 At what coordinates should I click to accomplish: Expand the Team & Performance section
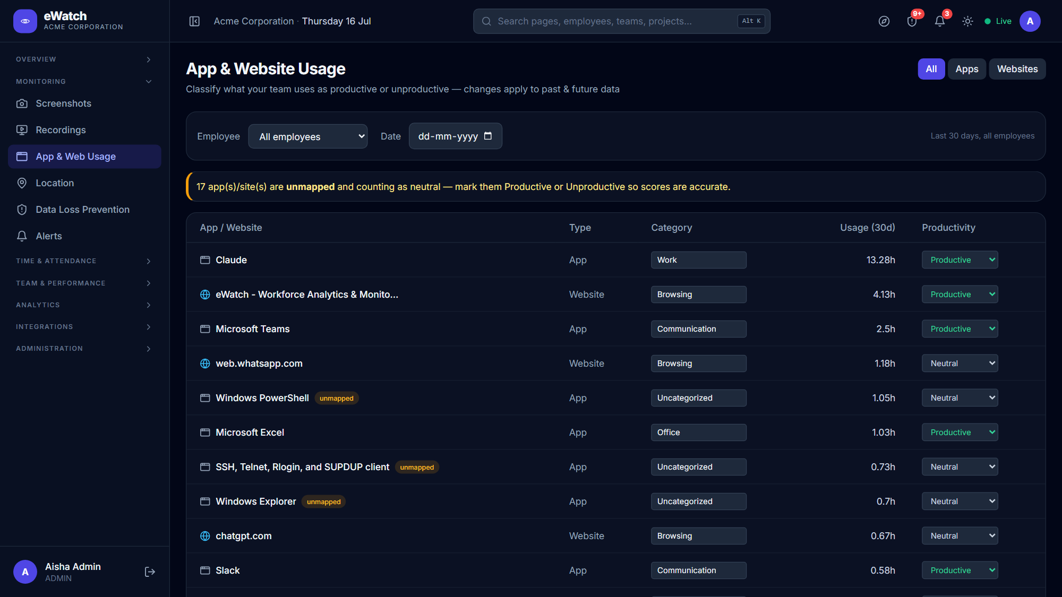point(84,283)
